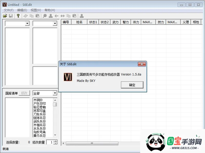
Task: Click the disabled 修改 button
Action: coord(24,93)
